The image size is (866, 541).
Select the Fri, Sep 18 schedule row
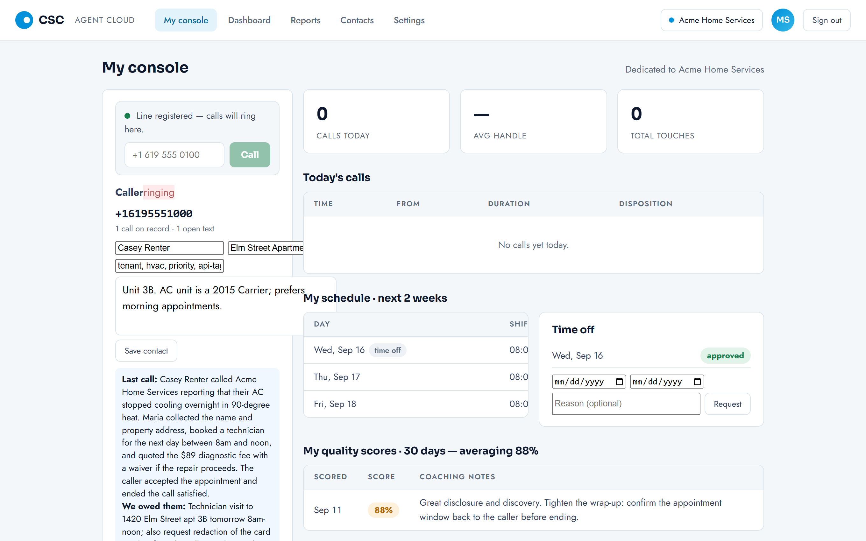tap(415, 404)
